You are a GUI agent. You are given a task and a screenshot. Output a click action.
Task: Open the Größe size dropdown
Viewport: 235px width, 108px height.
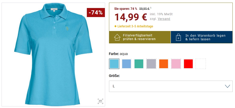pos(171,86)
